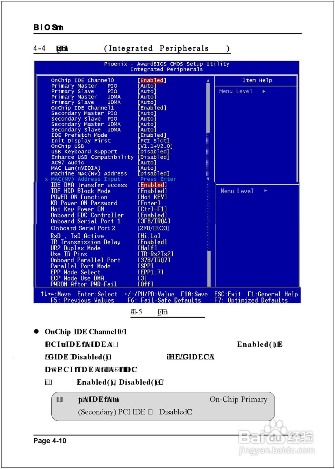The height and width of the screenshot is (469, 335).
Task: Click the F10:Save hint in the footer
Action: pyautogui.click(x=194, y=294)
